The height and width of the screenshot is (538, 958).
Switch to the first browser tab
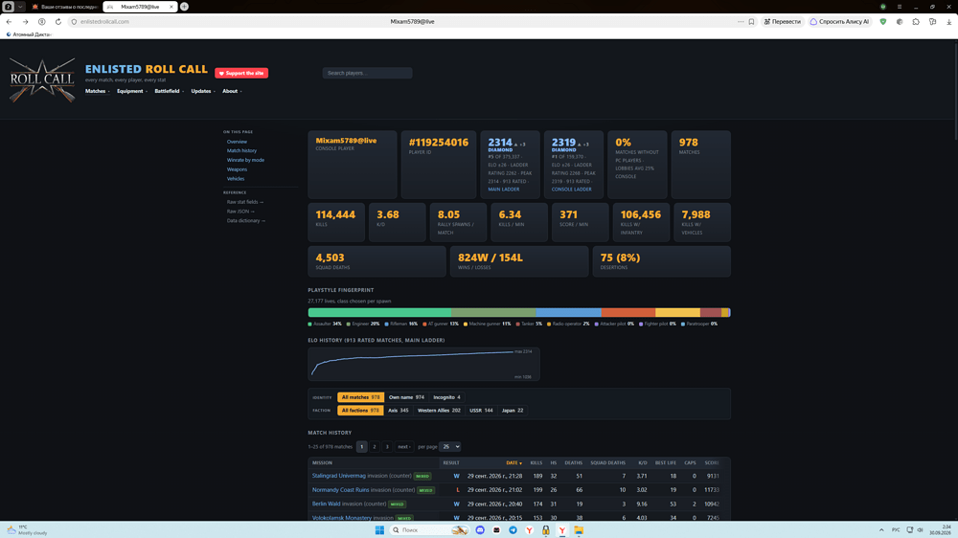64,7
